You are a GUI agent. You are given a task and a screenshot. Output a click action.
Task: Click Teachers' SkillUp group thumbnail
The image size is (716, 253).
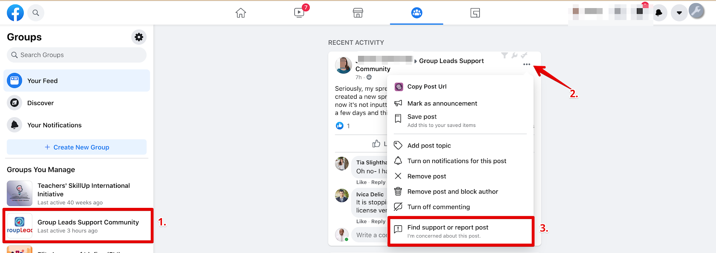pyautogui.click(x=20, y=193)
